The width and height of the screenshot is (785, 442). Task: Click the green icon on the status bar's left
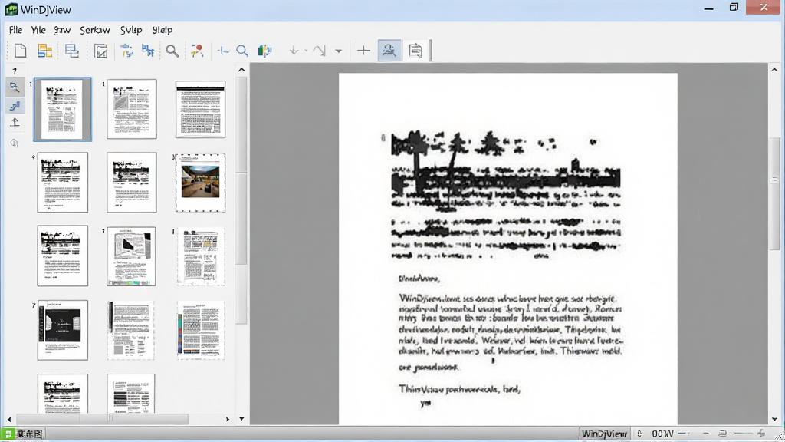8,434
